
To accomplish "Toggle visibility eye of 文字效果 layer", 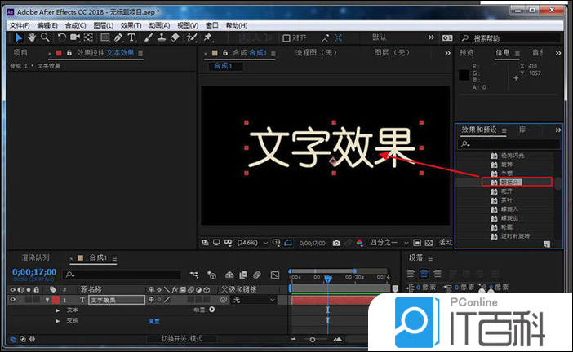I will click(12, 300).
